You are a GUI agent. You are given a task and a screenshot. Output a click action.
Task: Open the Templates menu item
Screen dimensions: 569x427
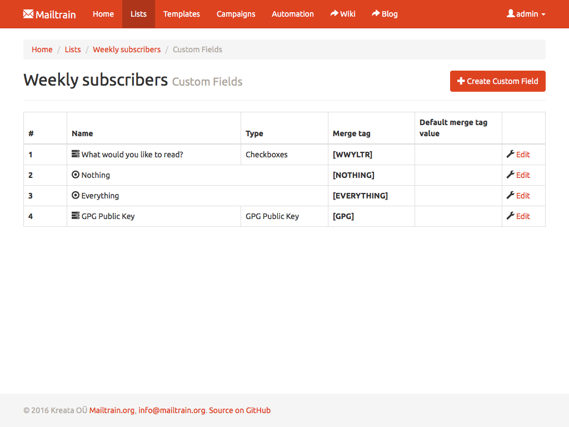click(181, 14)
